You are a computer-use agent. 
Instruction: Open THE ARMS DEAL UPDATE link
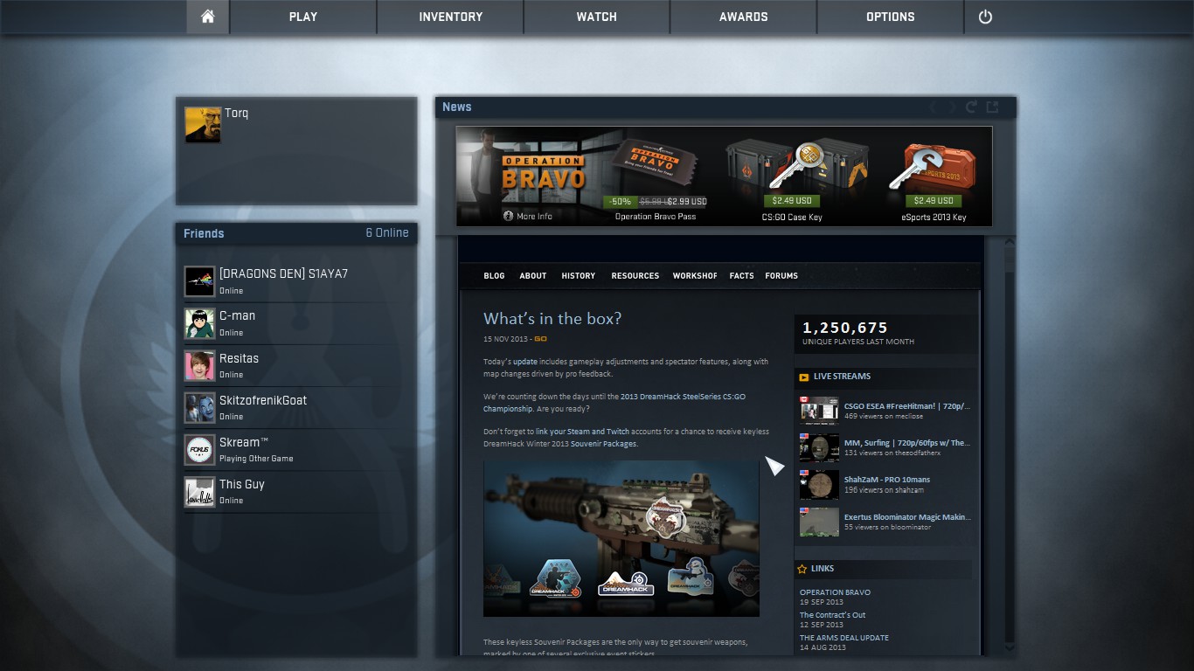(844, 638)
